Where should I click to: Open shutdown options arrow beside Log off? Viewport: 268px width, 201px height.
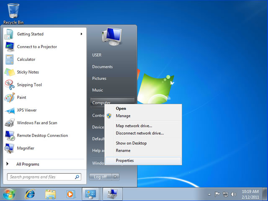[x=116, y=177]
